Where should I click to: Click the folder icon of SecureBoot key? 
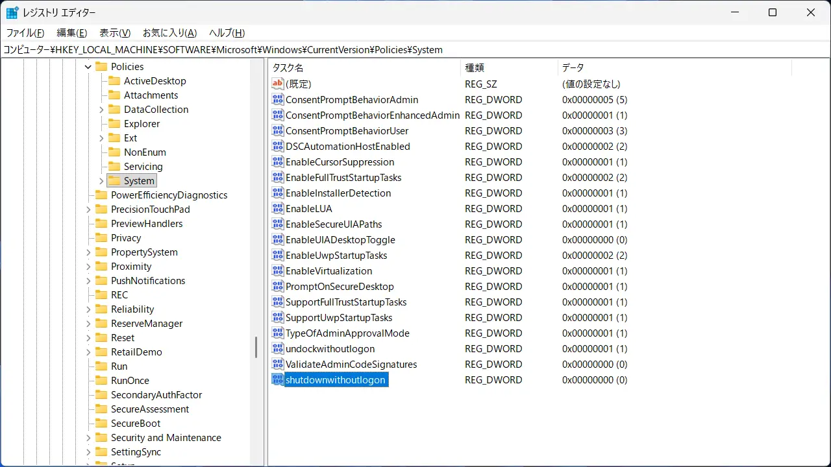pyautogui.click(x=101, y=423)
